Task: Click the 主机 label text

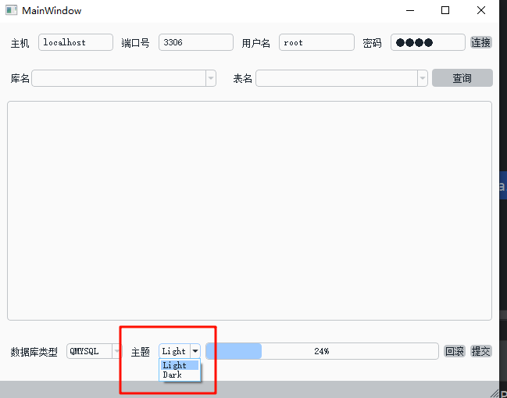Action: [x=20, y=43]
